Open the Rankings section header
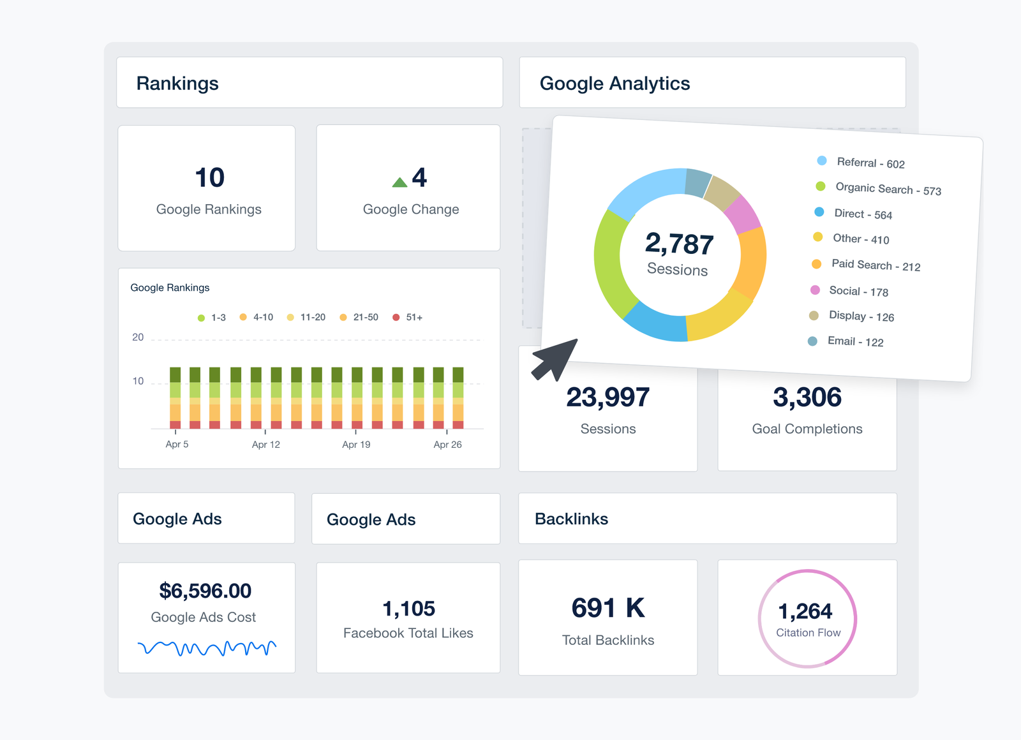This screenshot has height=740, width=1021. [309, 82]
